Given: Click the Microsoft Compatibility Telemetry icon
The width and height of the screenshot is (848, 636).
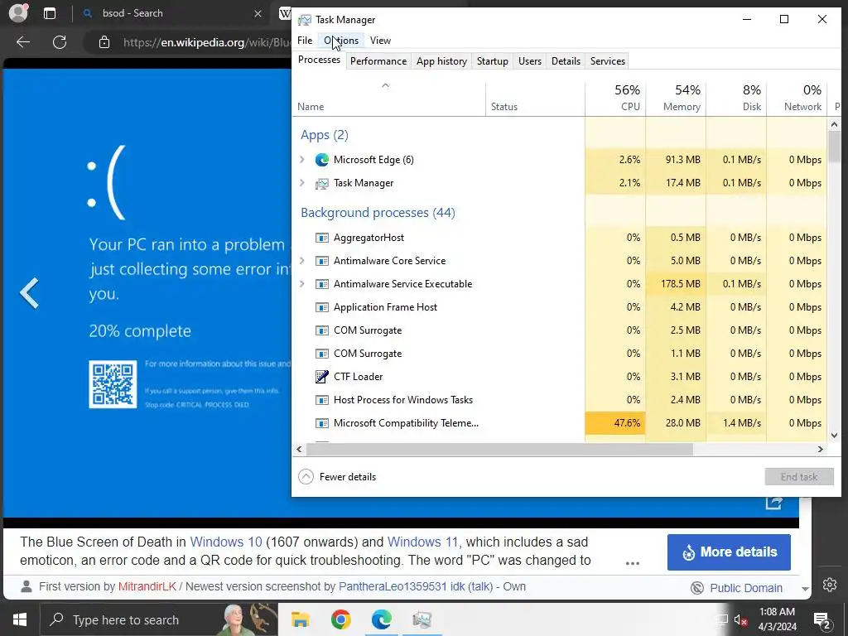Looking at the screenshot, I should 322,423.
